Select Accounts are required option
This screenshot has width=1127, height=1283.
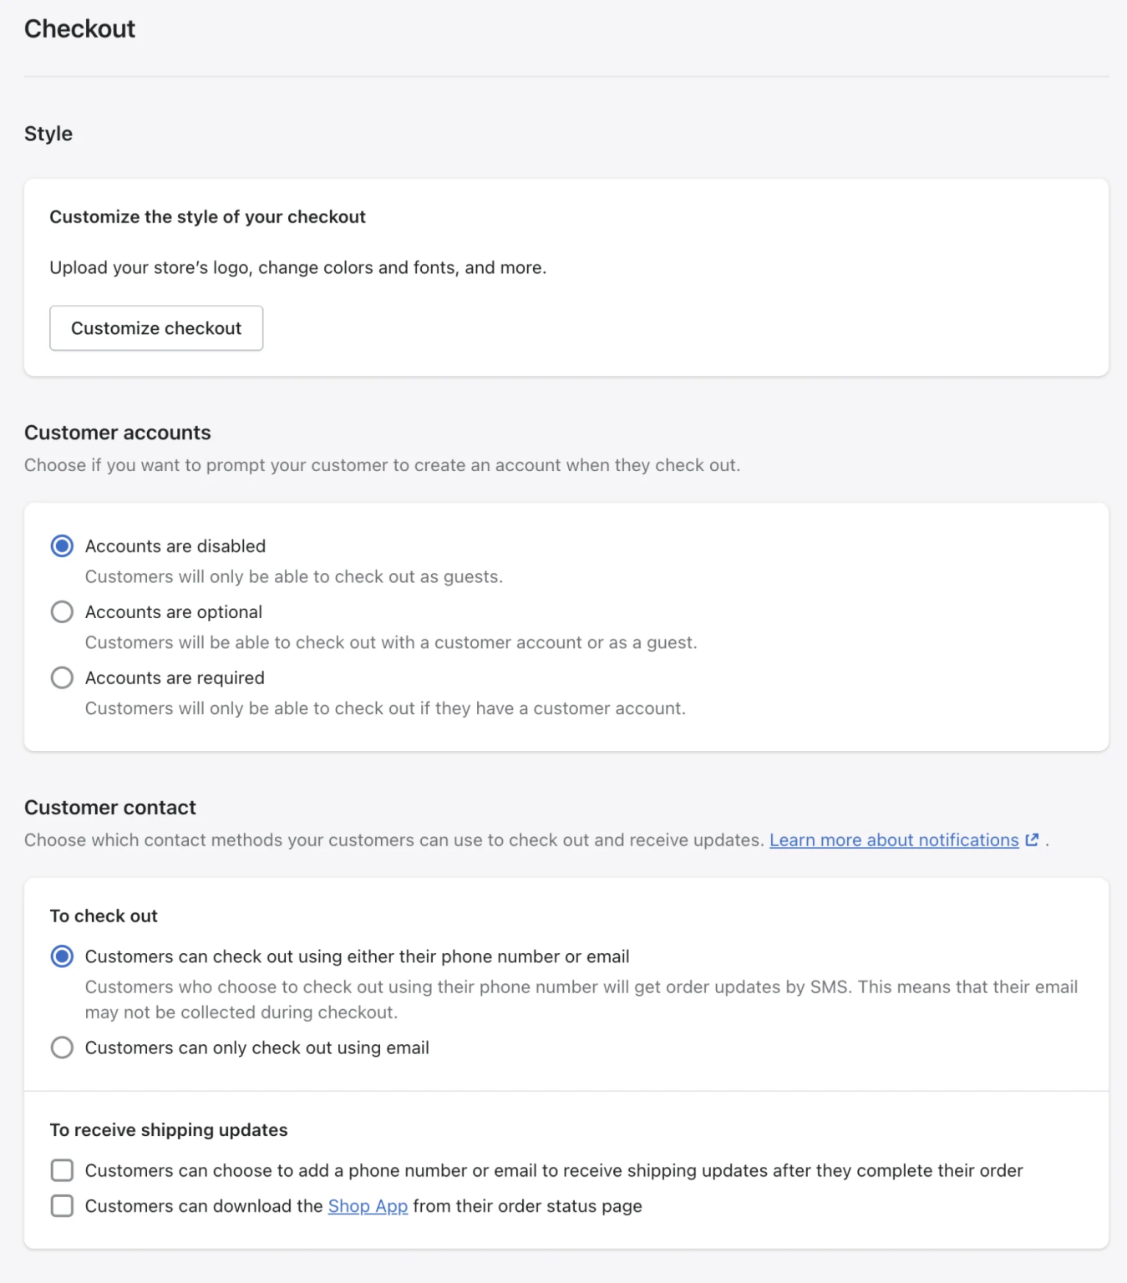[62, 677]
